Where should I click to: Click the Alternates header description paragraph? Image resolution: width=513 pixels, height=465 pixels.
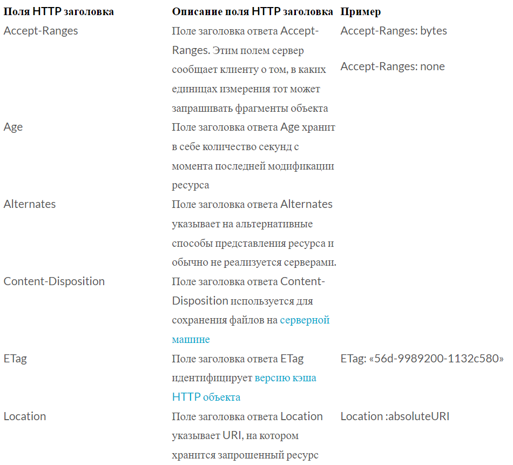254,233
